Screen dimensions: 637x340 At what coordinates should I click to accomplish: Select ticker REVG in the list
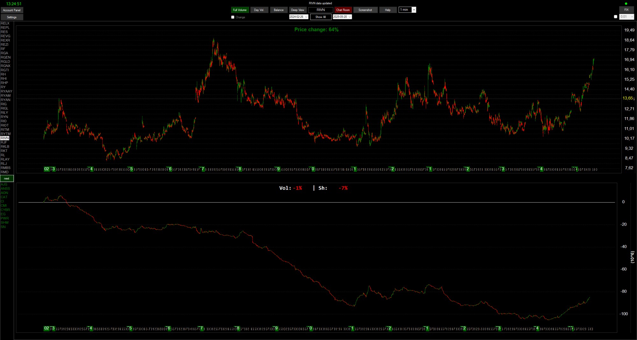[x=5, y=36]
